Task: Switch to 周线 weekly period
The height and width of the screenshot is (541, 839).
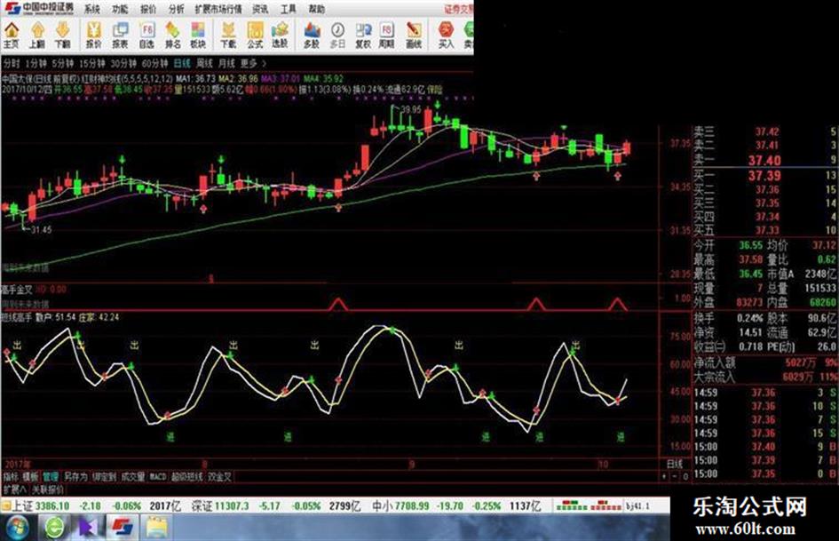Action: pyautogui.click(x=204, y=63)
